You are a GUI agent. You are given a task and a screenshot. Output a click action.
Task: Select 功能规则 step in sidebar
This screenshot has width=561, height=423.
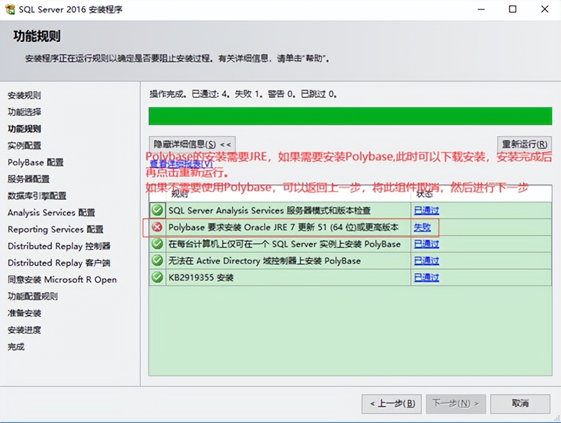(x=24, y=129)
